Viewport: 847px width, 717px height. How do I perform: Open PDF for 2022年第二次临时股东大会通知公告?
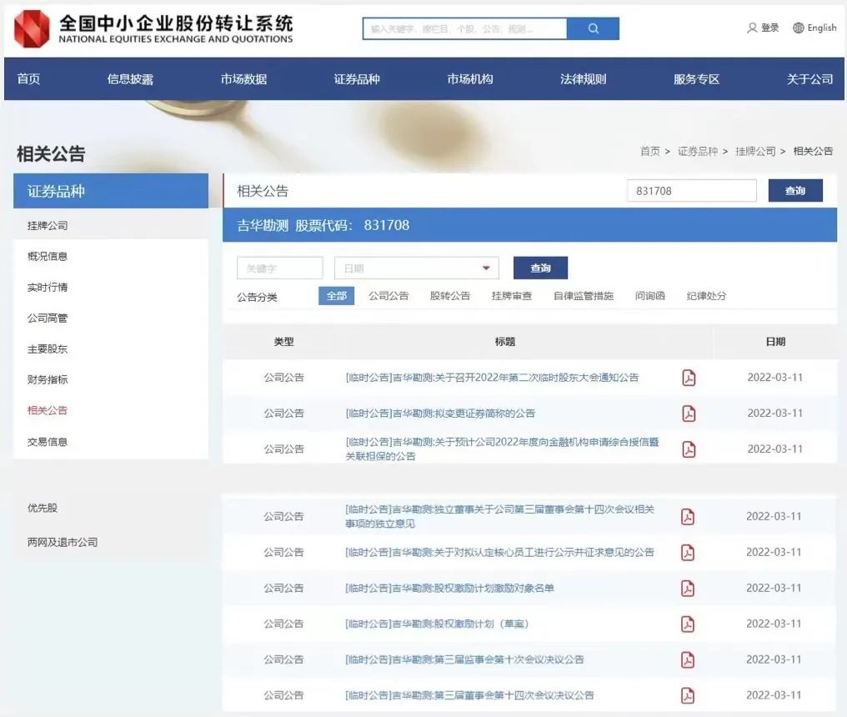point(689,378)
